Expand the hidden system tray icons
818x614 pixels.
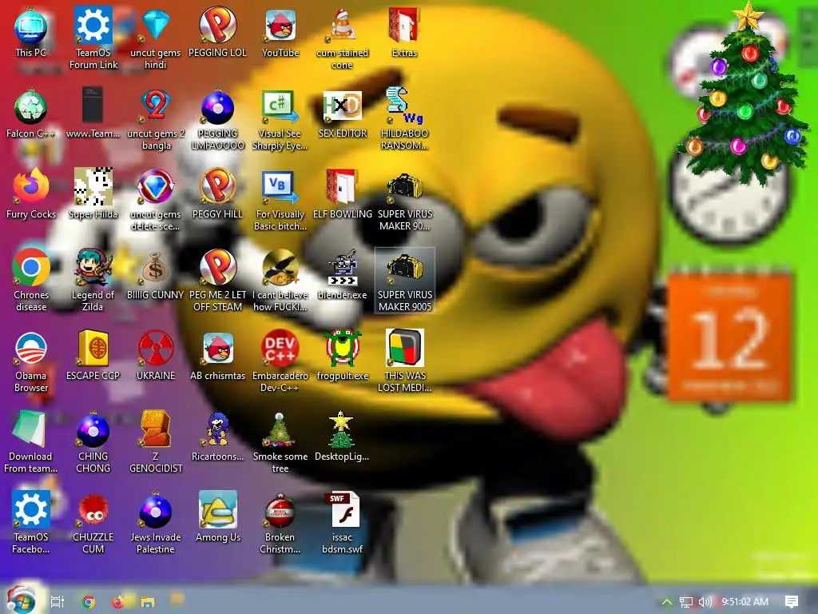tap(666, 601)
